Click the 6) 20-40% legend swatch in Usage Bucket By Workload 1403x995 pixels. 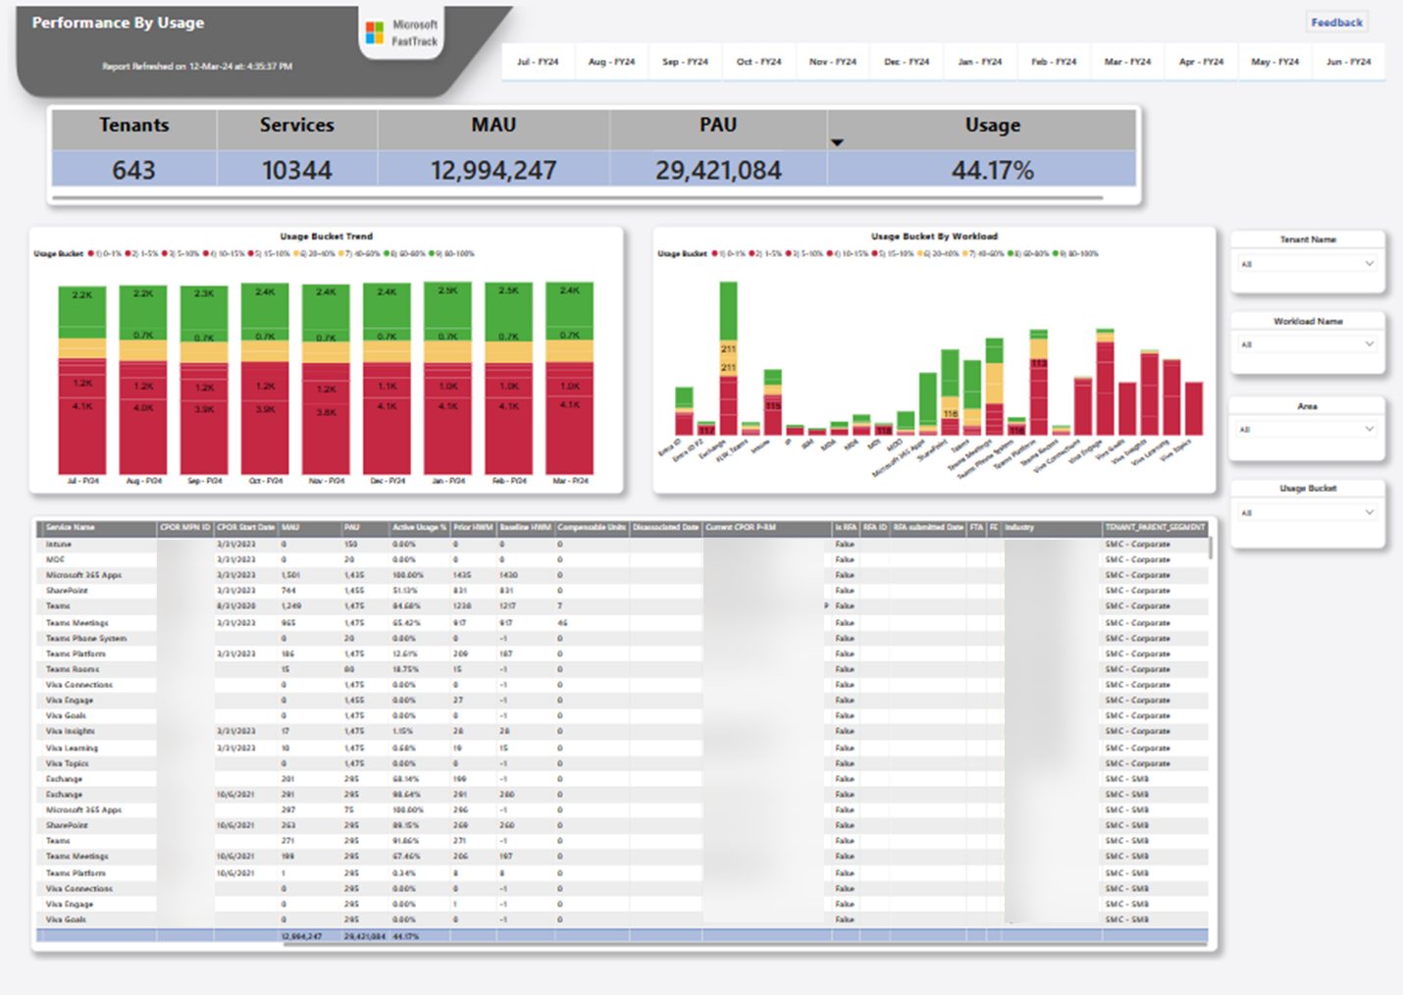coord(920,254)
